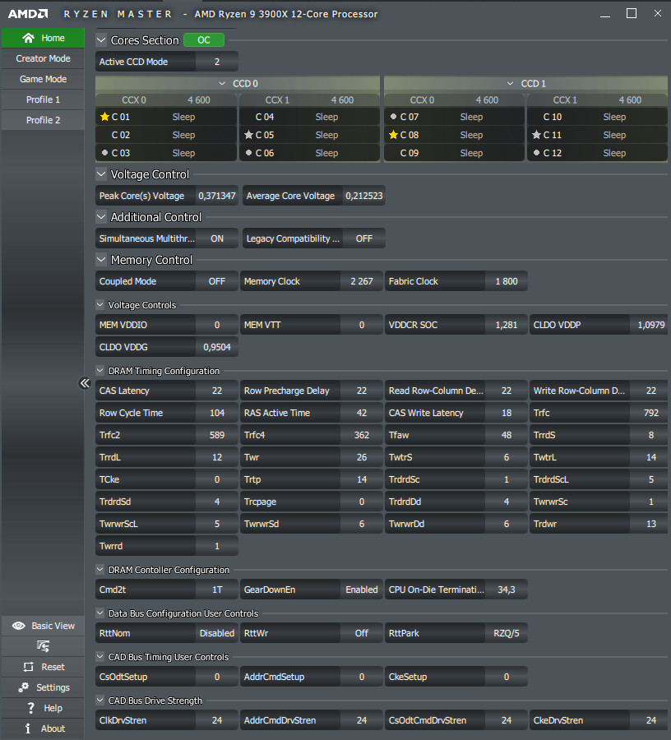Click the dot marker on core C 03
This screenshot has height=740, width=671.
pyautogui.click(x=104, y=152)
